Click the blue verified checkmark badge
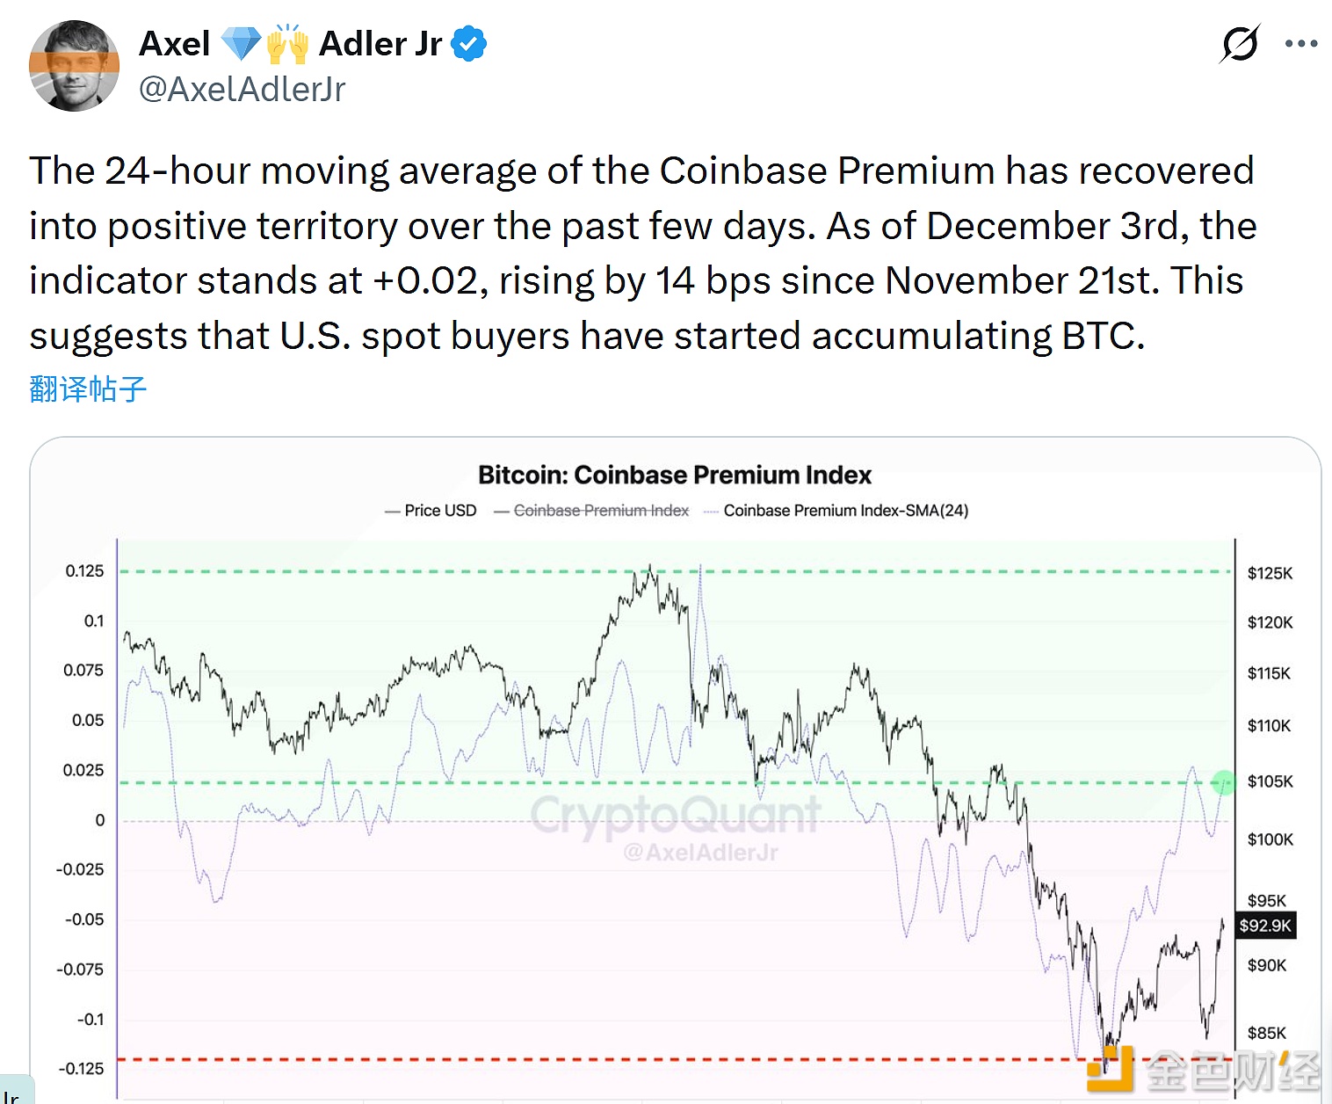Viewport: 1332px width, 1104px height. (468, 43)
